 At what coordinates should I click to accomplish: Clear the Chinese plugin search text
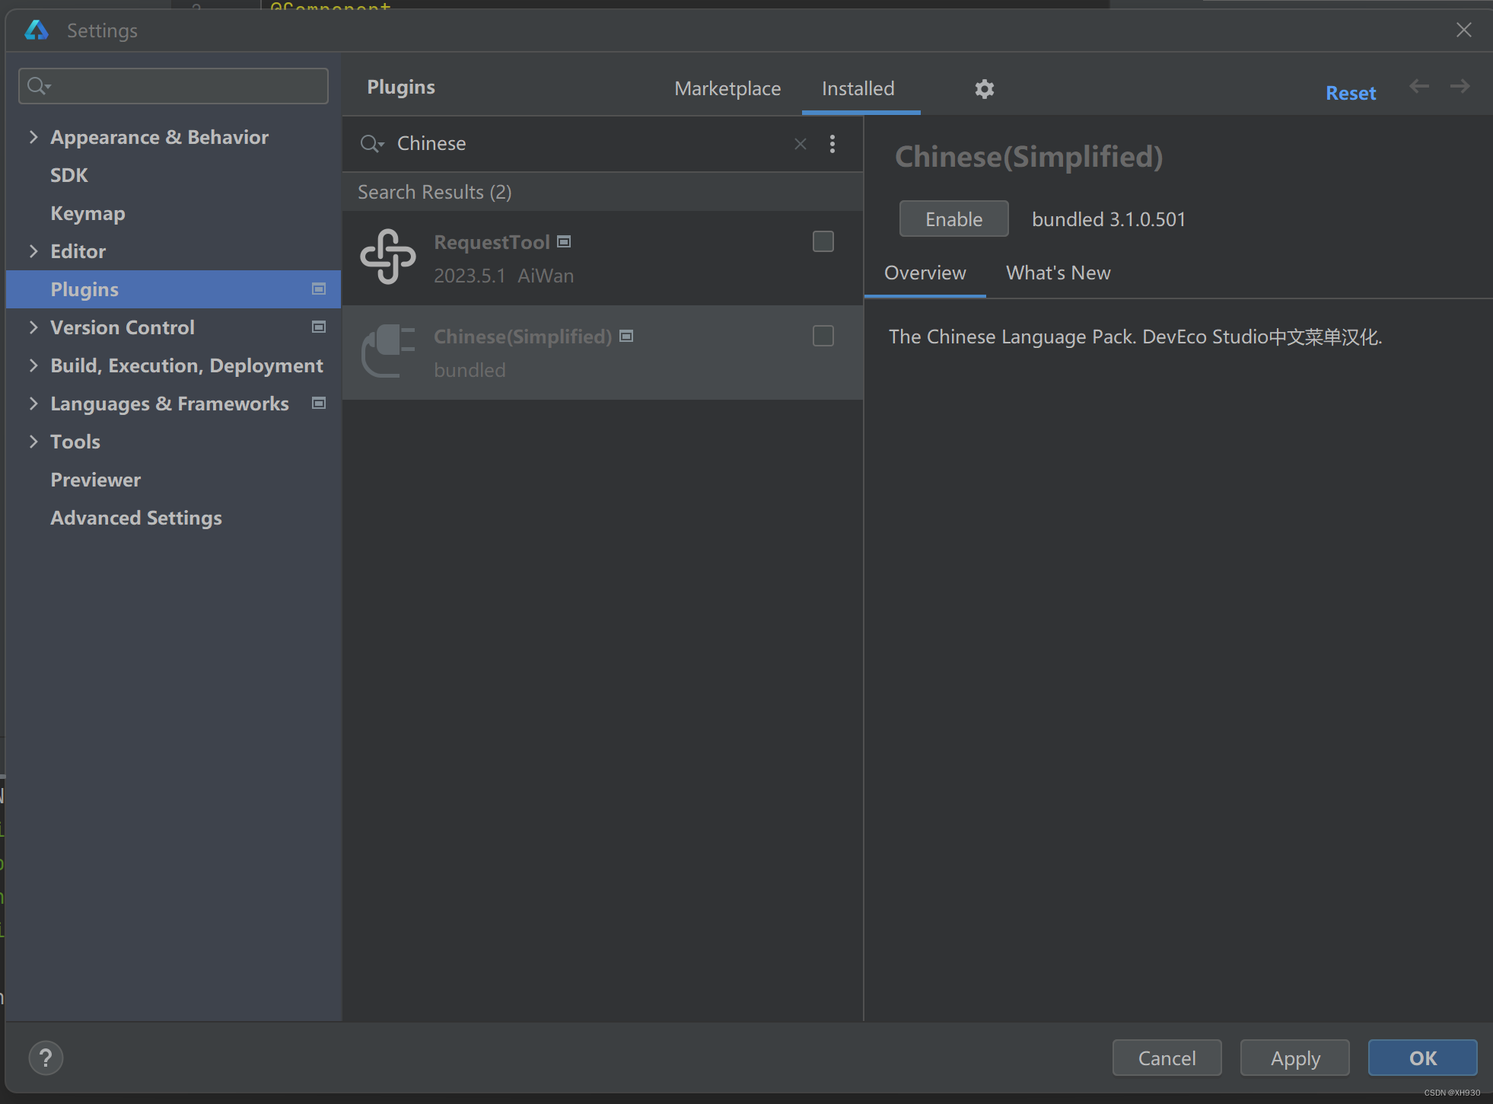click(800, 144)
